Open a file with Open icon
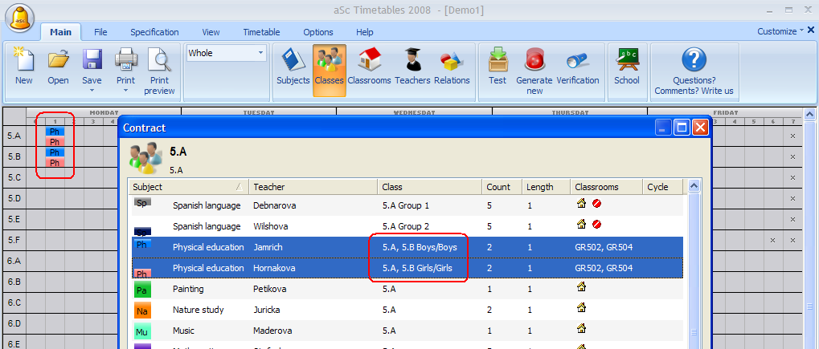The image size is (819, 349). [x=58, y=63]
